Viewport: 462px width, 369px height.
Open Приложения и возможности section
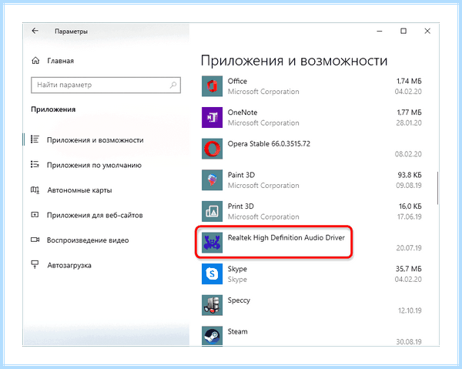[x=95, y=140]
